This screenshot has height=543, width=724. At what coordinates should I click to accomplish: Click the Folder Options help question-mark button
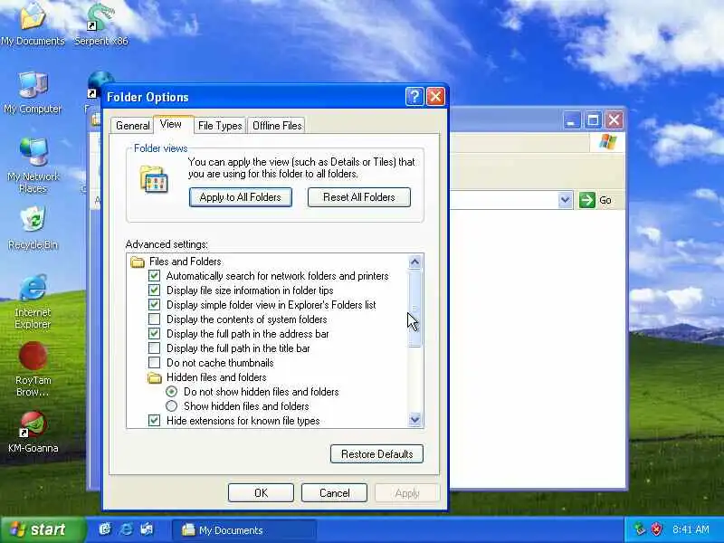tap(414, 97)
